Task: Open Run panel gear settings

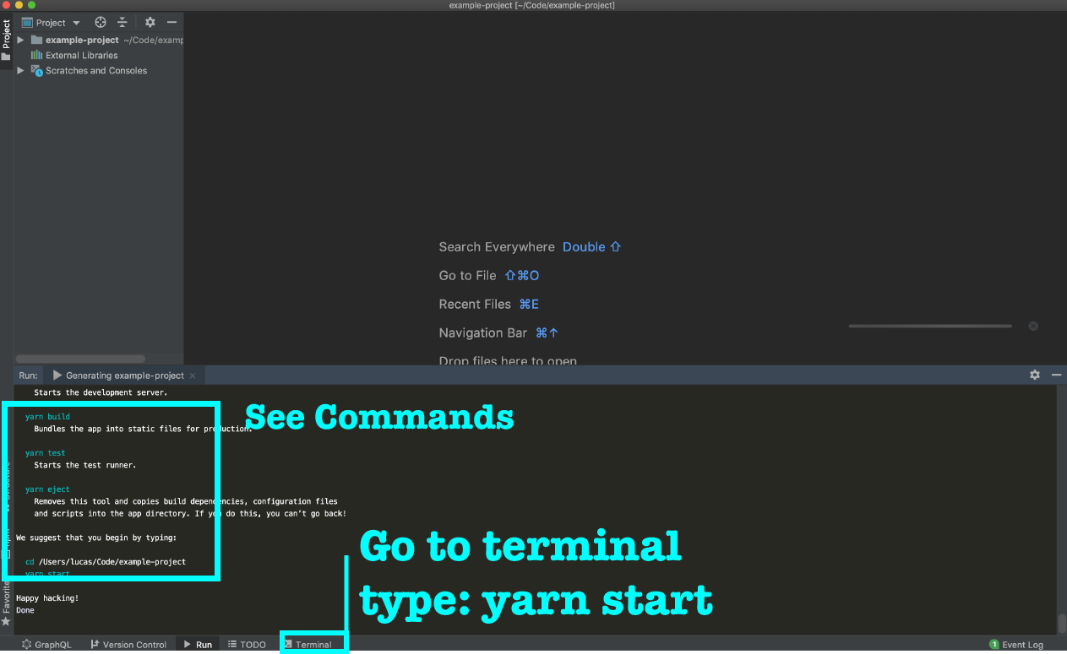Action: 1035,375
